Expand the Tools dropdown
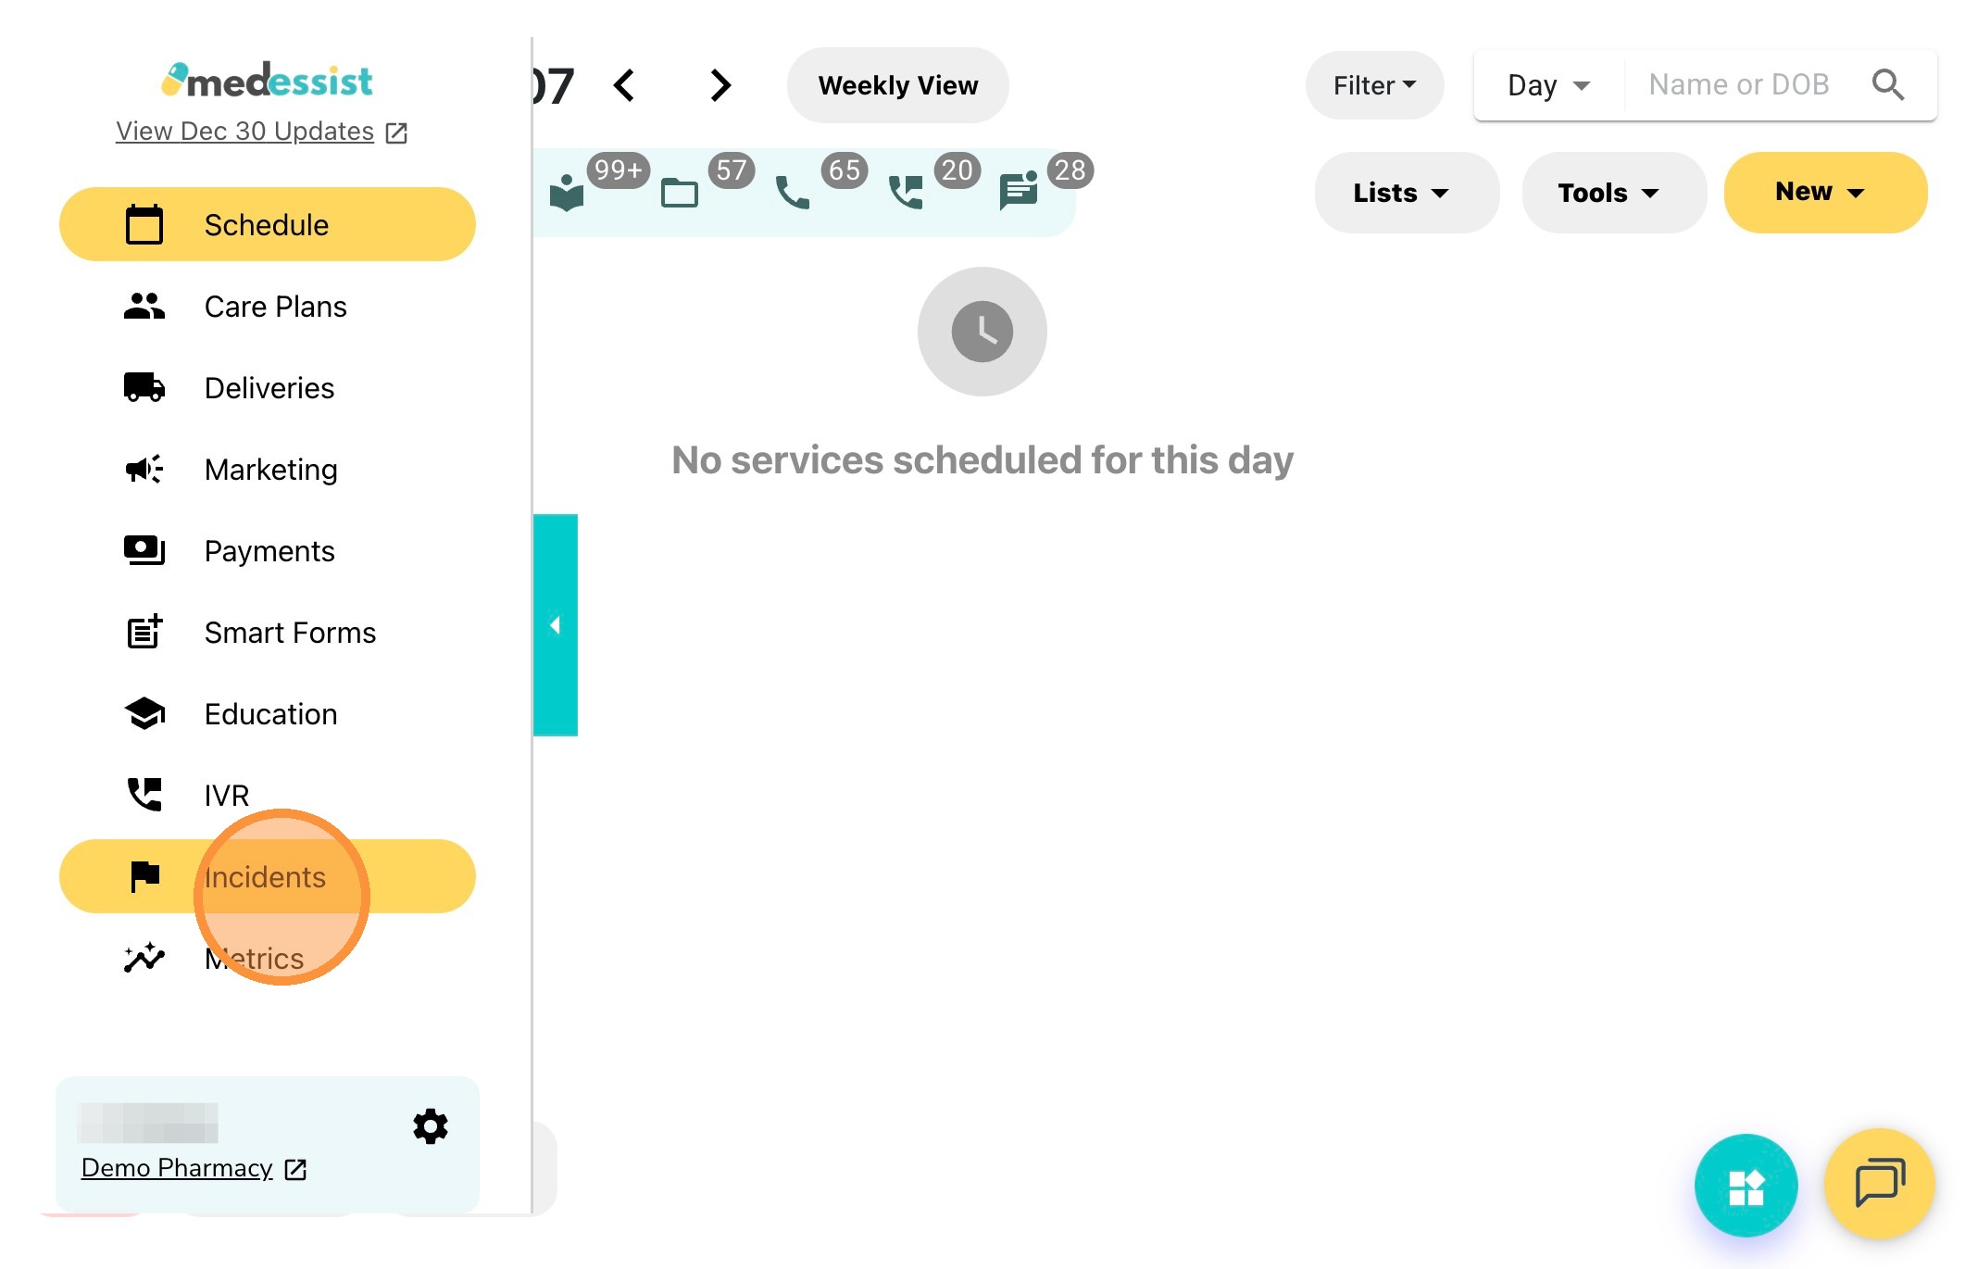 click(1608, 193)
